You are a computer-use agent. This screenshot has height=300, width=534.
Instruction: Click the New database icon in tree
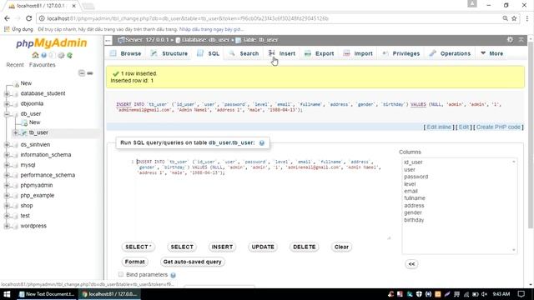coord(16,83)
